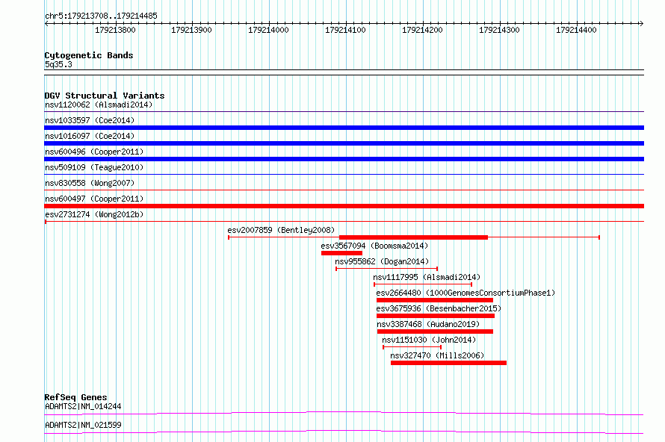Open nsv3387468 (Audano2019) label
The image size is (665, 442).
tap(428, 324)
